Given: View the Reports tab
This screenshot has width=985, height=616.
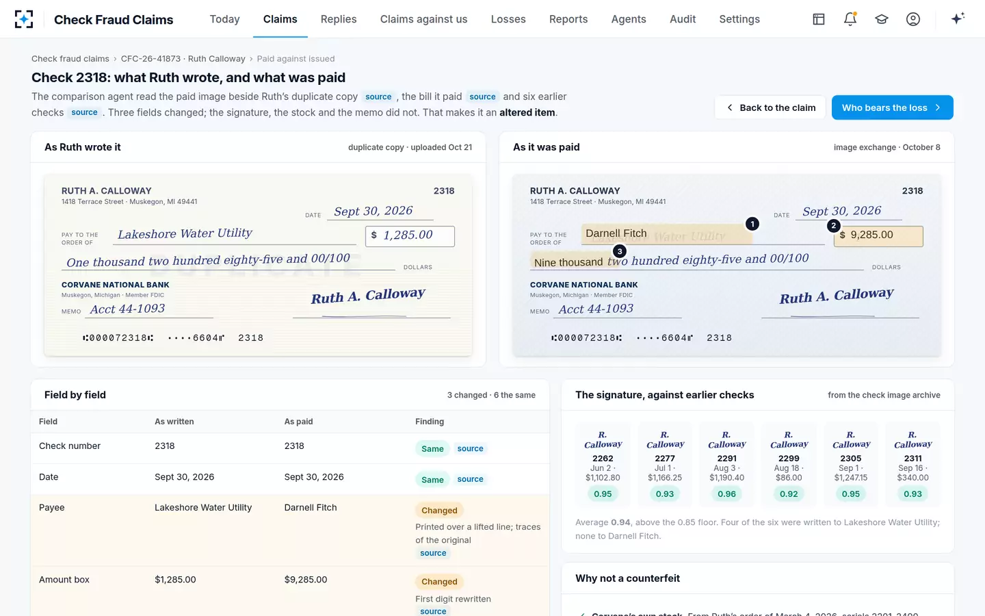Looking at the screenshot, I should (x=568, y=19).
